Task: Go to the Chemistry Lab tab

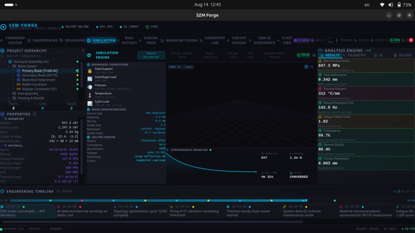Action: point(213,40)
